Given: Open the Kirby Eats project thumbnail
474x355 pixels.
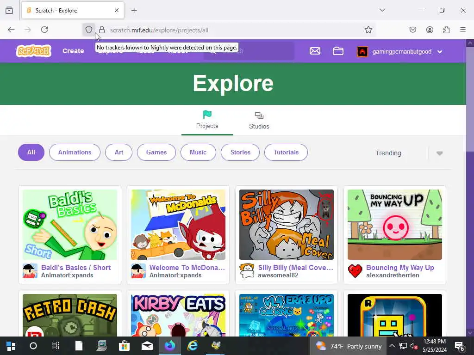Looking at the screenshot, I should (x=178, y=315).
